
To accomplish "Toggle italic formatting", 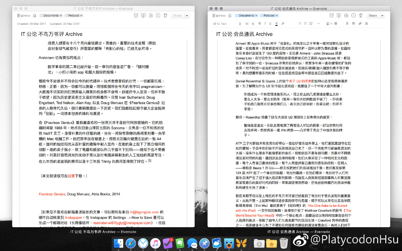I will [265, 24].
